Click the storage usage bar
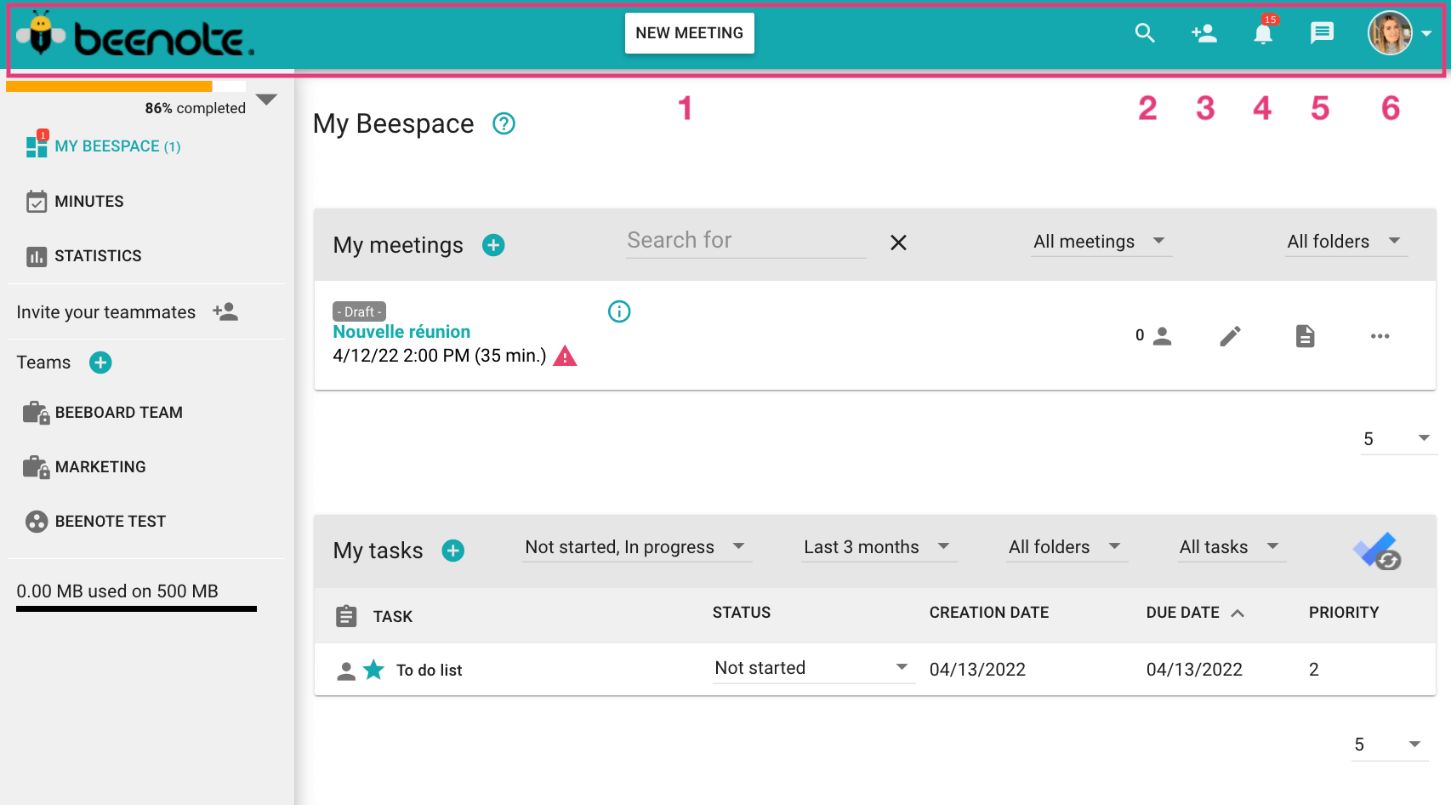1451x805 pixels. (x=136, y=609)
